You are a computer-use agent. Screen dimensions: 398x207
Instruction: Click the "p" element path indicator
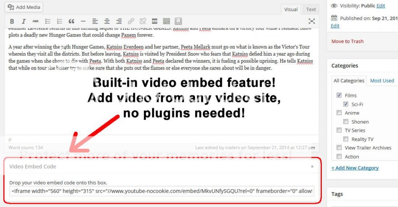click(10, 140)
